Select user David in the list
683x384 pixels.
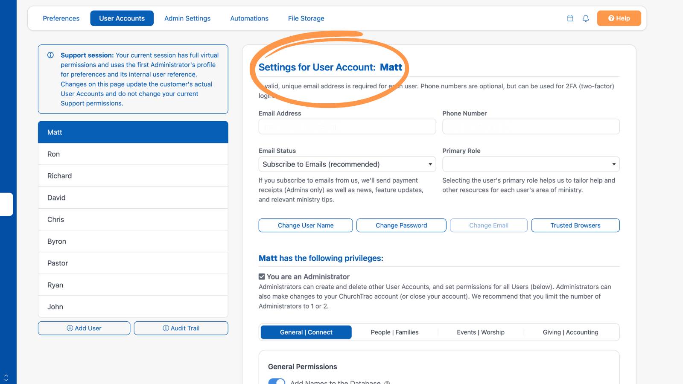[133, 198]
